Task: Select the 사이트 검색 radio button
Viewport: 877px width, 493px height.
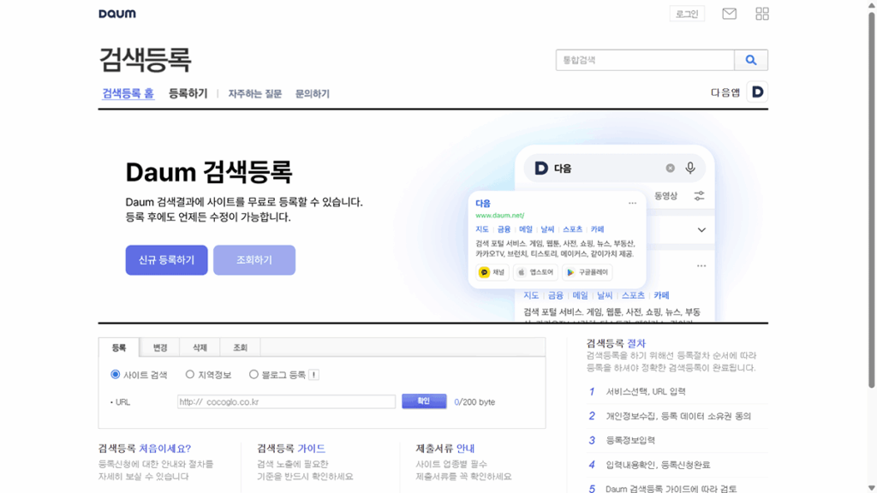Action: point(116,375)
